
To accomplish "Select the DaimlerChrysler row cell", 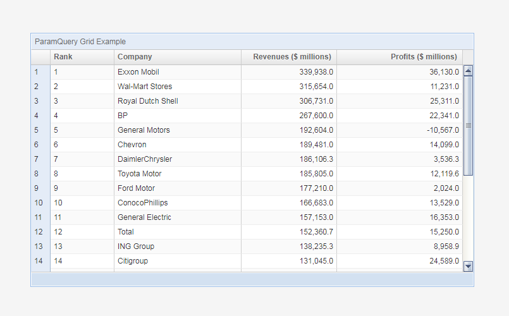I will point(177,159).
